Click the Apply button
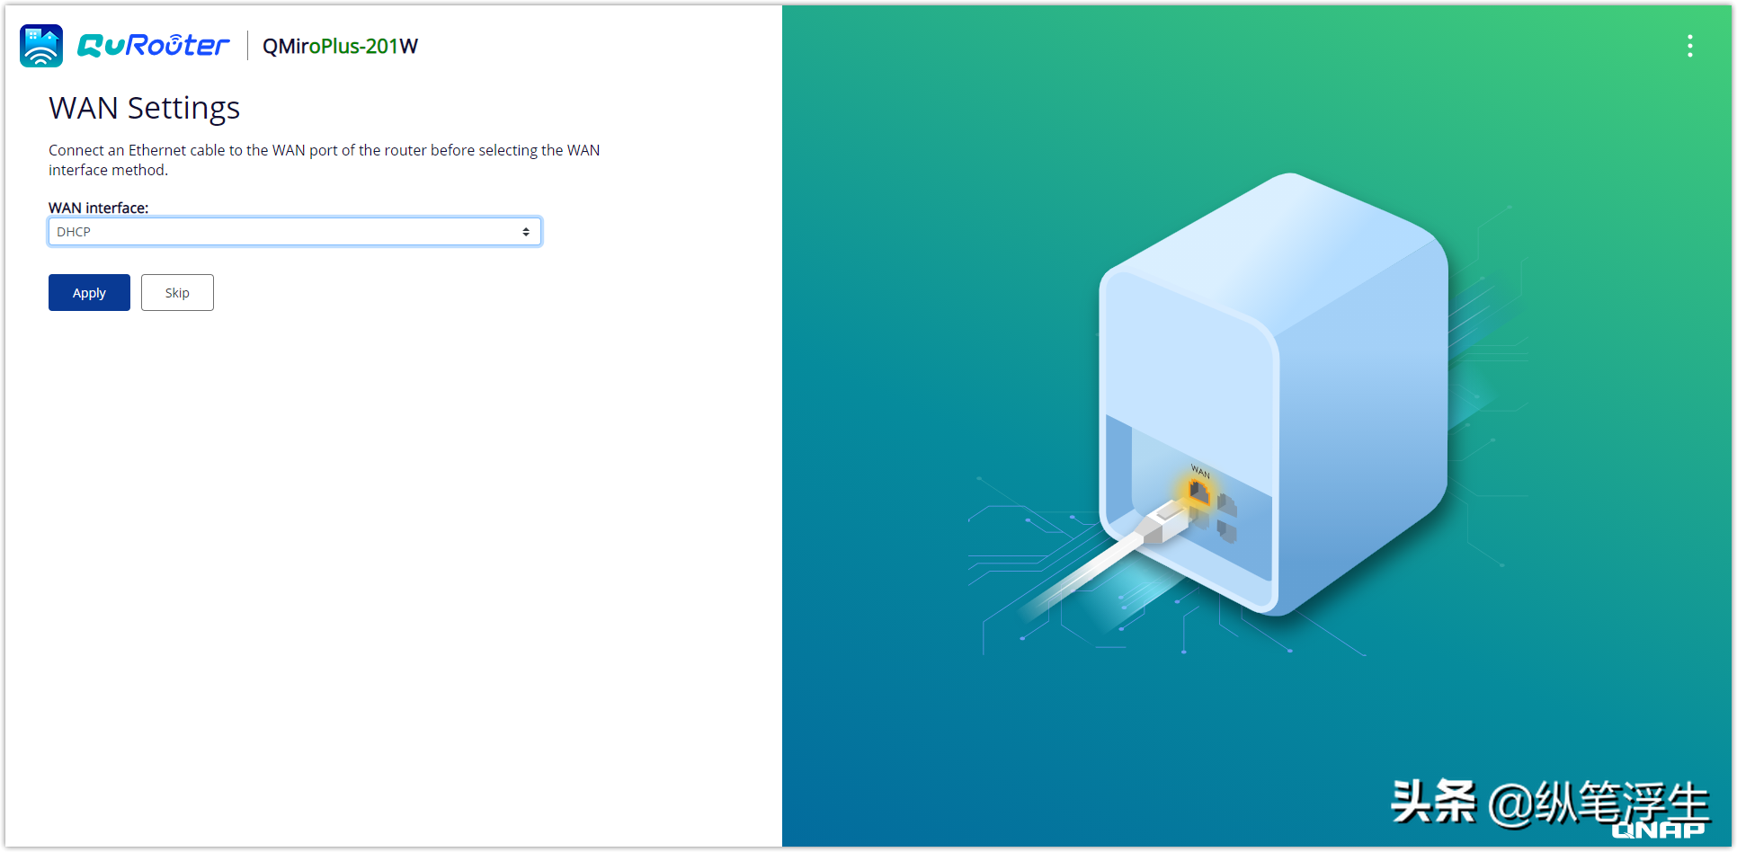Image resolution: width=1737 pixels, height=852 pixels. click(89, 293)
